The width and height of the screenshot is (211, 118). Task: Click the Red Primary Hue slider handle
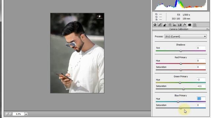181,64
